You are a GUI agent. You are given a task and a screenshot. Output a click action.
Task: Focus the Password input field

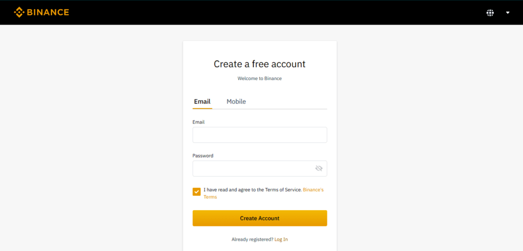point(260,168)
